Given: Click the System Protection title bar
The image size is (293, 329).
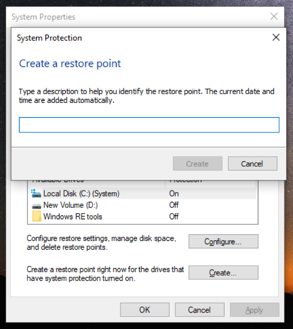Looking at the screenshot, I should click(x=141, y=38).
